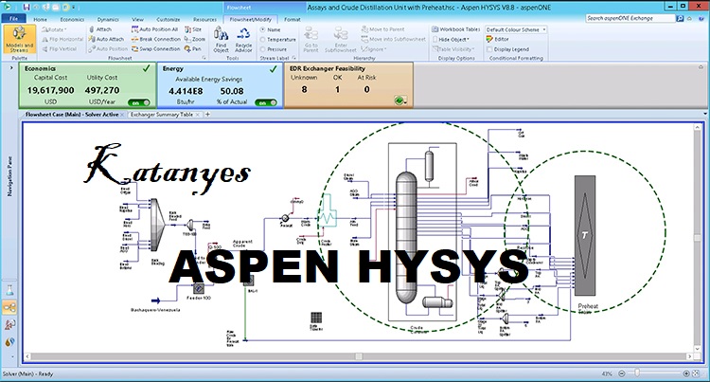Image resolution: width=710 pixels, height=382 pixels.
Task: Click Search aspenONE Exchange field
Action: [630, 18]
